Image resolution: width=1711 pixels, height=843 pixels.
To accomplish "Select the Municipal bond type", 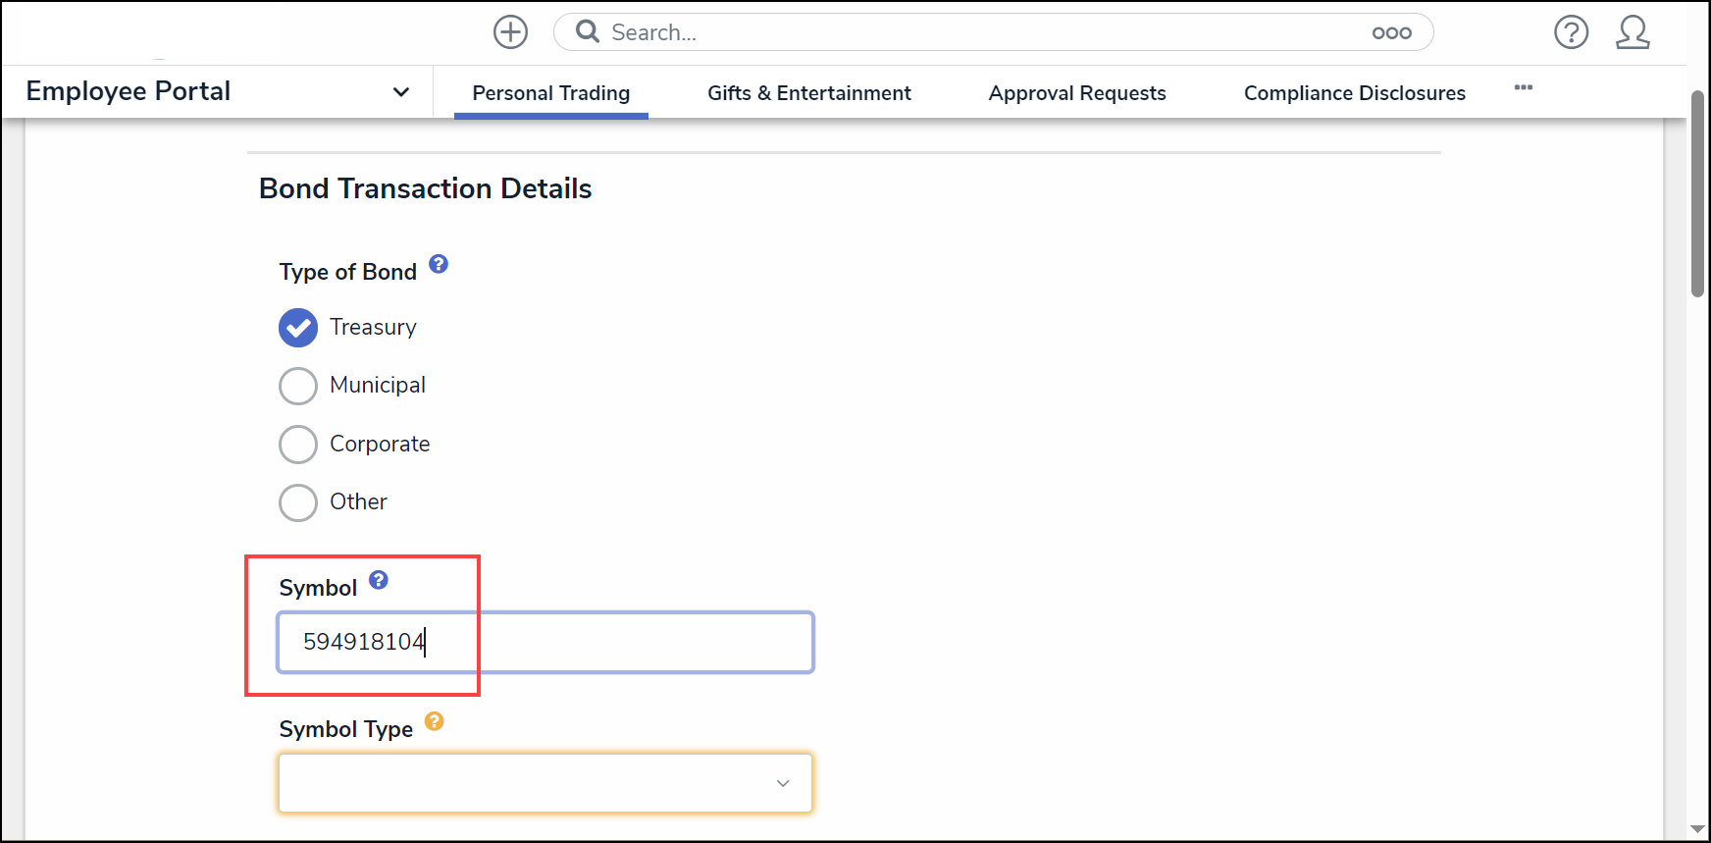I will [298, 386].
